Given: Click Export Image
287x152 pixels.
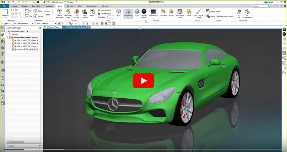Looking at the screenshot, I should (x=213, y=11).
